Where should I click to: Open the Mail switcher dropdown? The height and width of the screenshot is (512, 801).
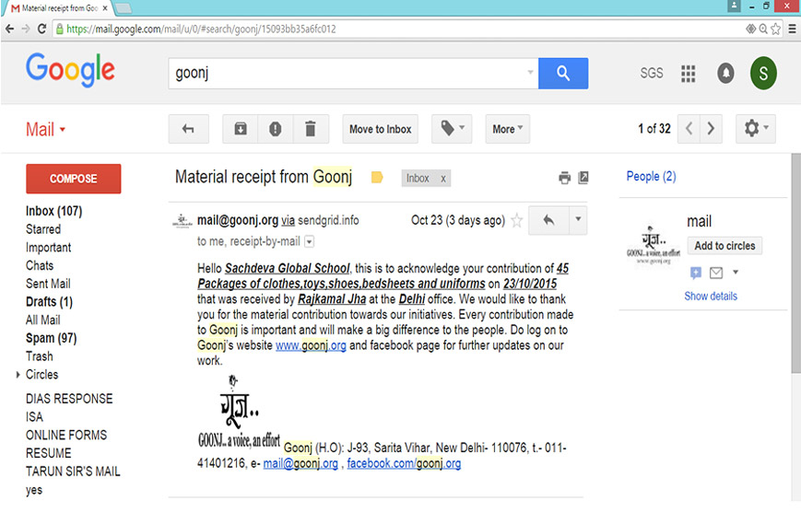46,129
